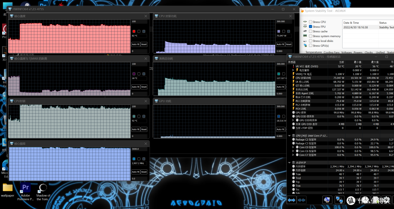The image size is (394, 209).
Task: Click the red color swatch on 核心温度 graph
Action: pos(134,31)
